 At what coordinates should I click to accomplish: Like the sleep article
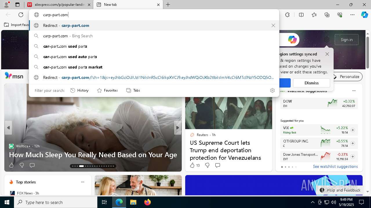(x=11, y=165)
